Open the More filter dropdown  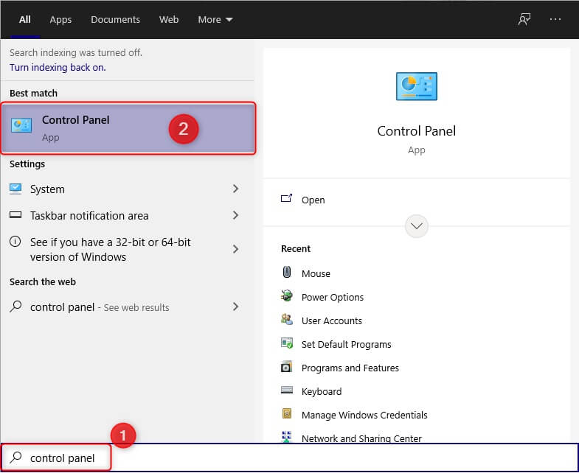pos(215,20)
